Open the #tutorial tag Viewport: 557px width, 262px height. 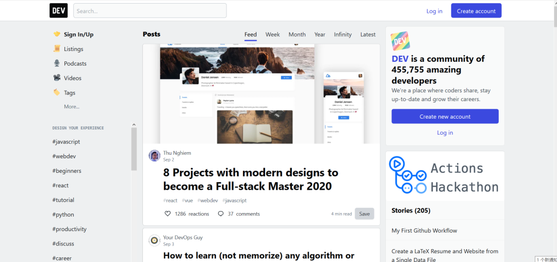pyautogui.click(x=63, y=200)
